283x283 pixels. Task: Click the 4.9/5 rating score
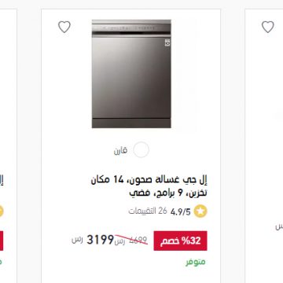click(x=181, y=211)
